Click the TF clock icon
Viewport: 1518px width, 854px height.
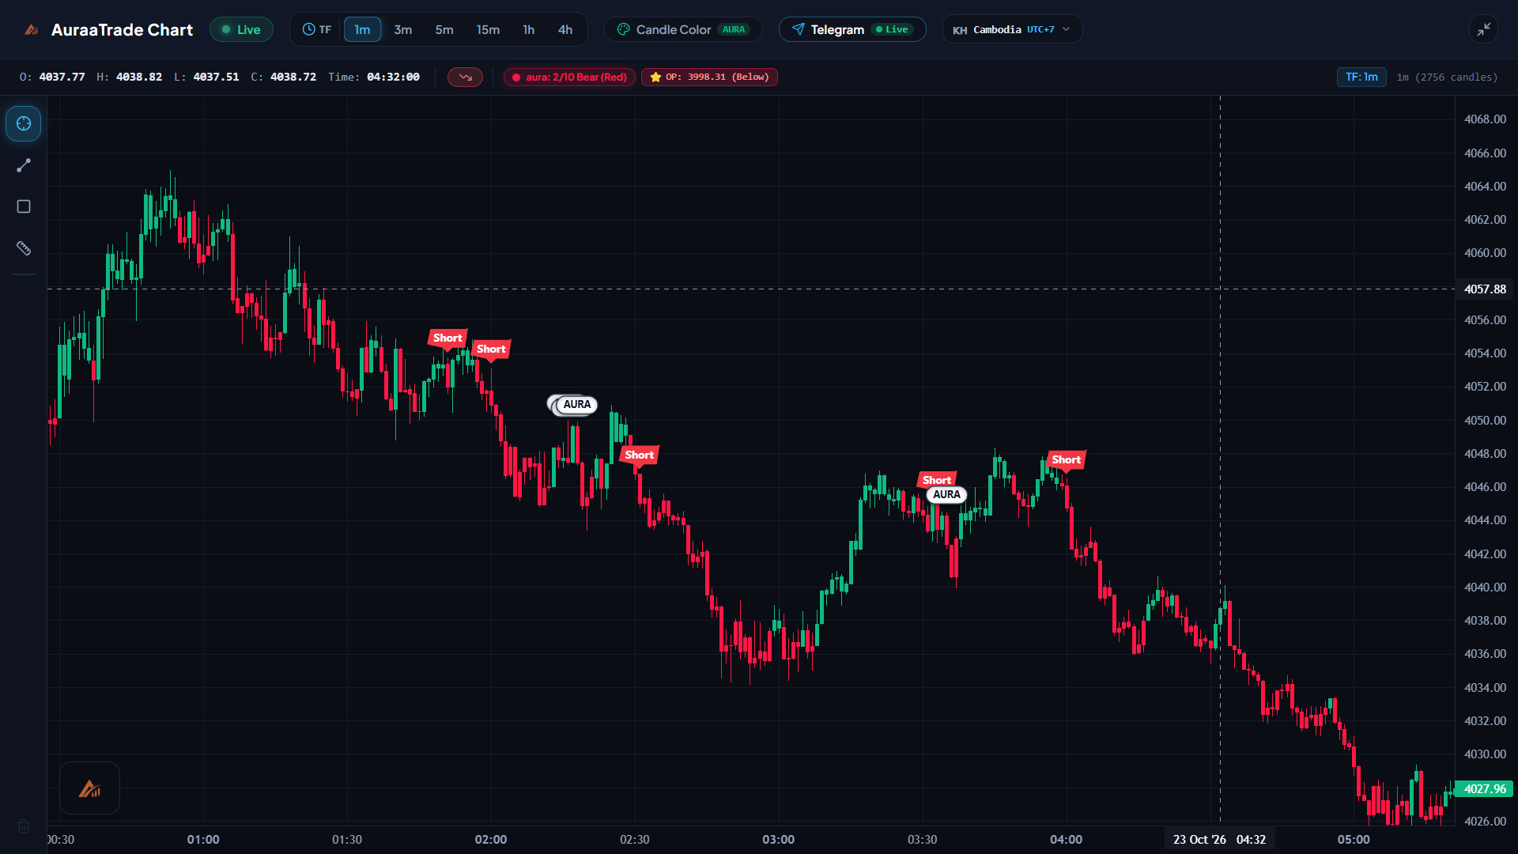[308, 29]
